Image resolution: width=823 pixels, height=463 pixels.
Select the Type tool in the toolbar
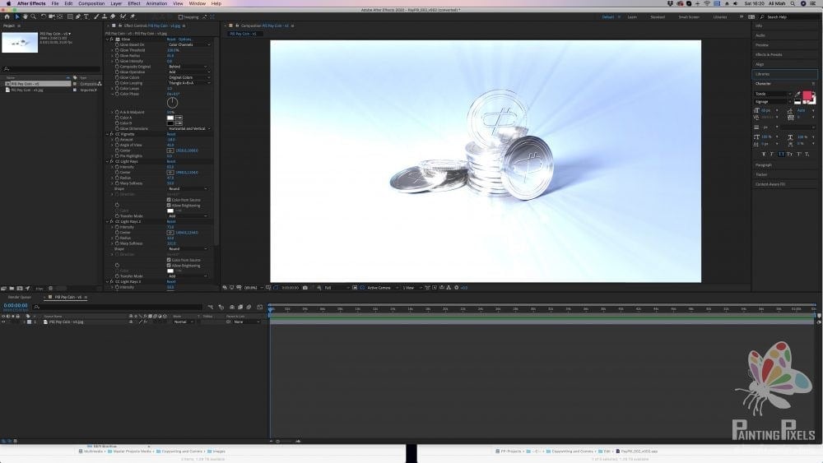[86, 16]
